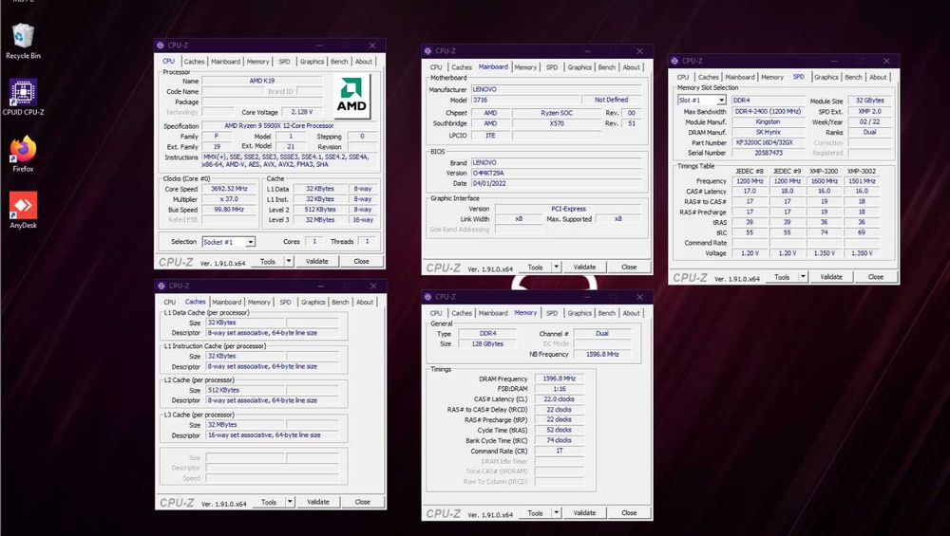Screen dimensions: 950x536
Task: Click the title bar icon of the SPD window
Action: tap(674, 61)
